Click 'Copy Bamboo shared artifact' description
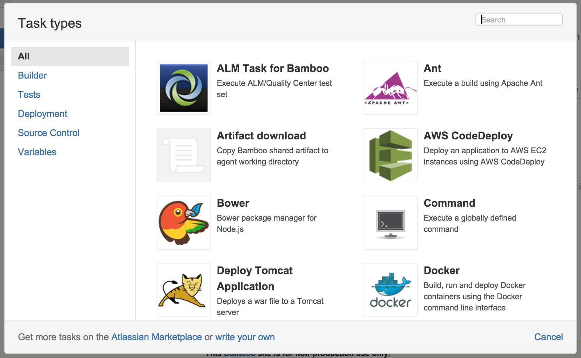Image resolution: width=581 pixels, height=358 pixels. click(273, 156)
